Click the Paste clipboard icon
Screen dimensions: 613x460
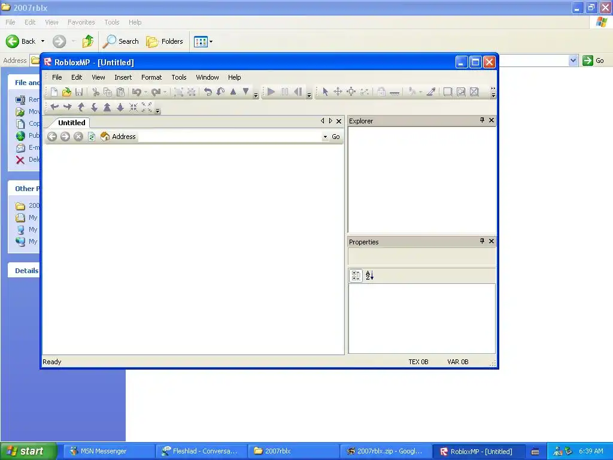tap(121, 92)
